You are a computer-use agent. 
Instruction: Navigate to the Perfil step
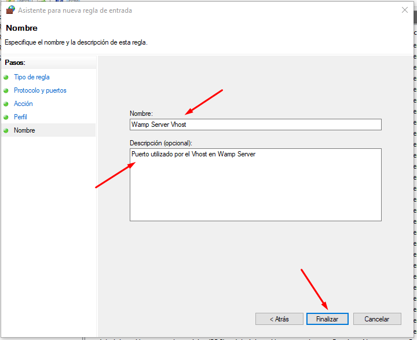(20, 117)
